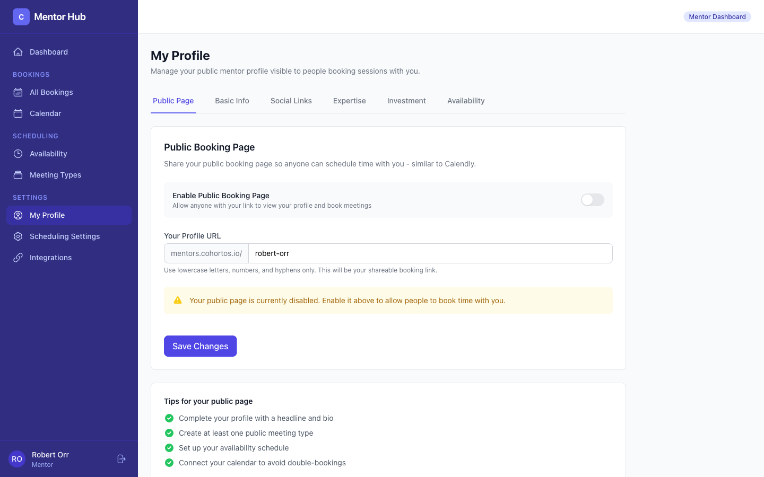Go to the Investment tab

point(406,101)
